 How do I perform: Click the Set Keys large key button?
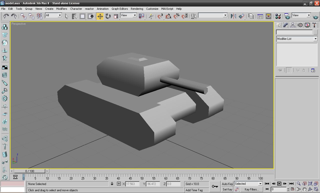tap(215, 186)
